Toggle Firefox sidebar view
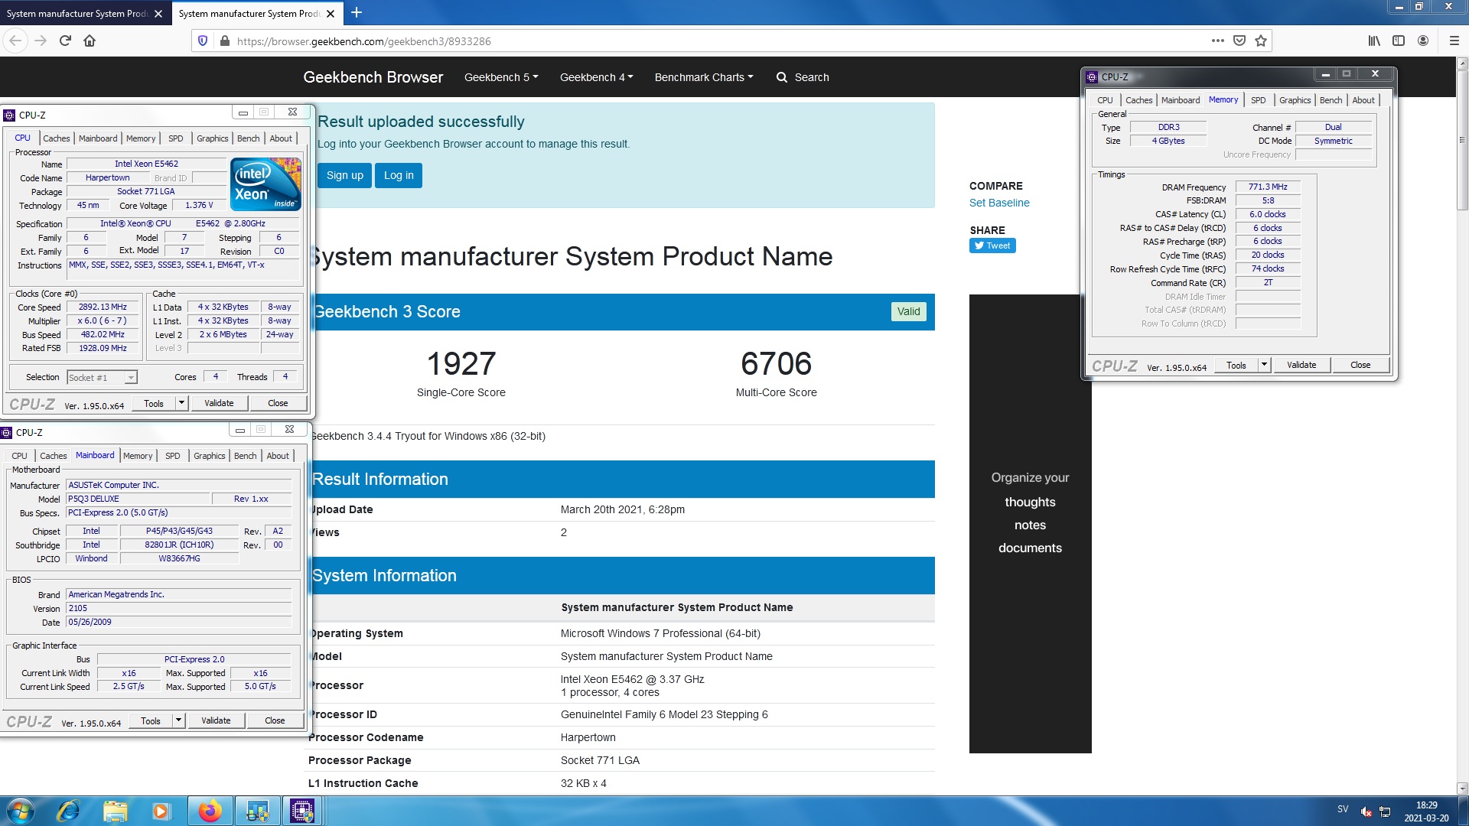 (1399, 41)
